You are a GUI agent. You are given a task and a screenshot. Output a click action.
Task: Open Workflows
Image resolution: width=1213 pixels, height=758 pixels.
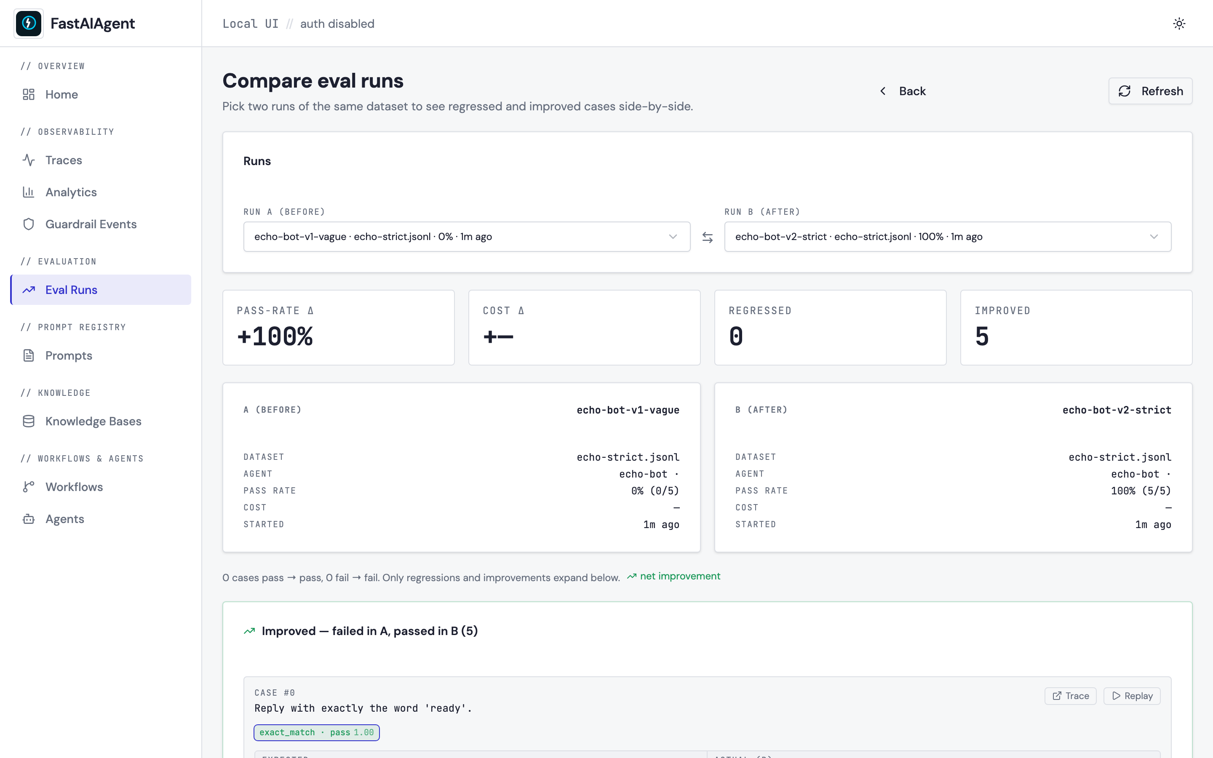[100, 487]
